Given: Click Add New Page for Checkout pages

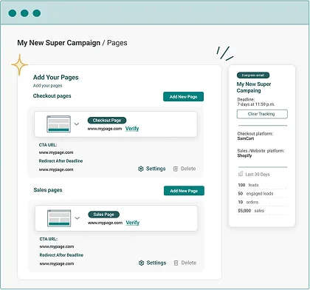Looking at the screenshot, I should (x=183, y=97).
